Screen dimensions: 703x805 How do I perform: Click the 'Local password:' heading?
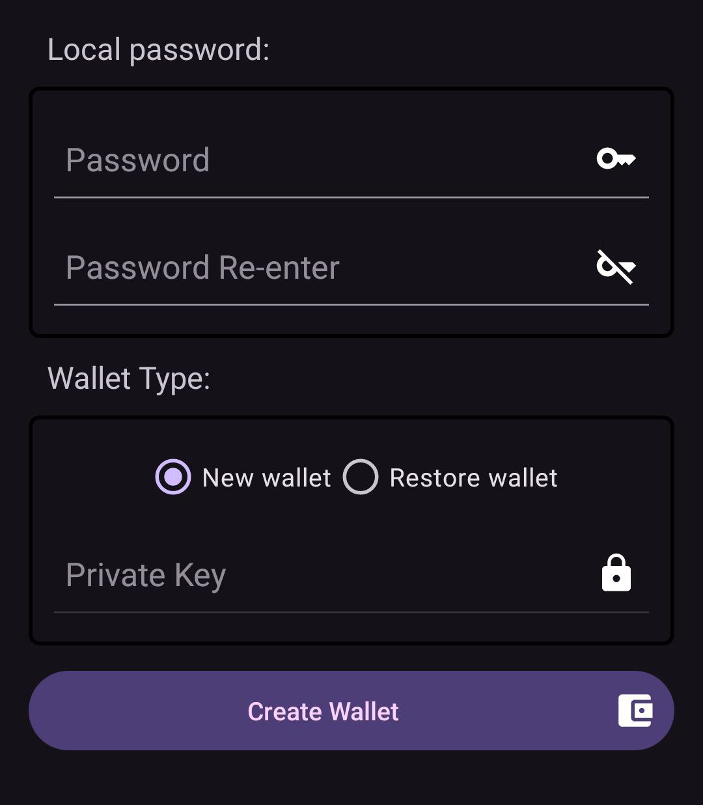(159, 50)
